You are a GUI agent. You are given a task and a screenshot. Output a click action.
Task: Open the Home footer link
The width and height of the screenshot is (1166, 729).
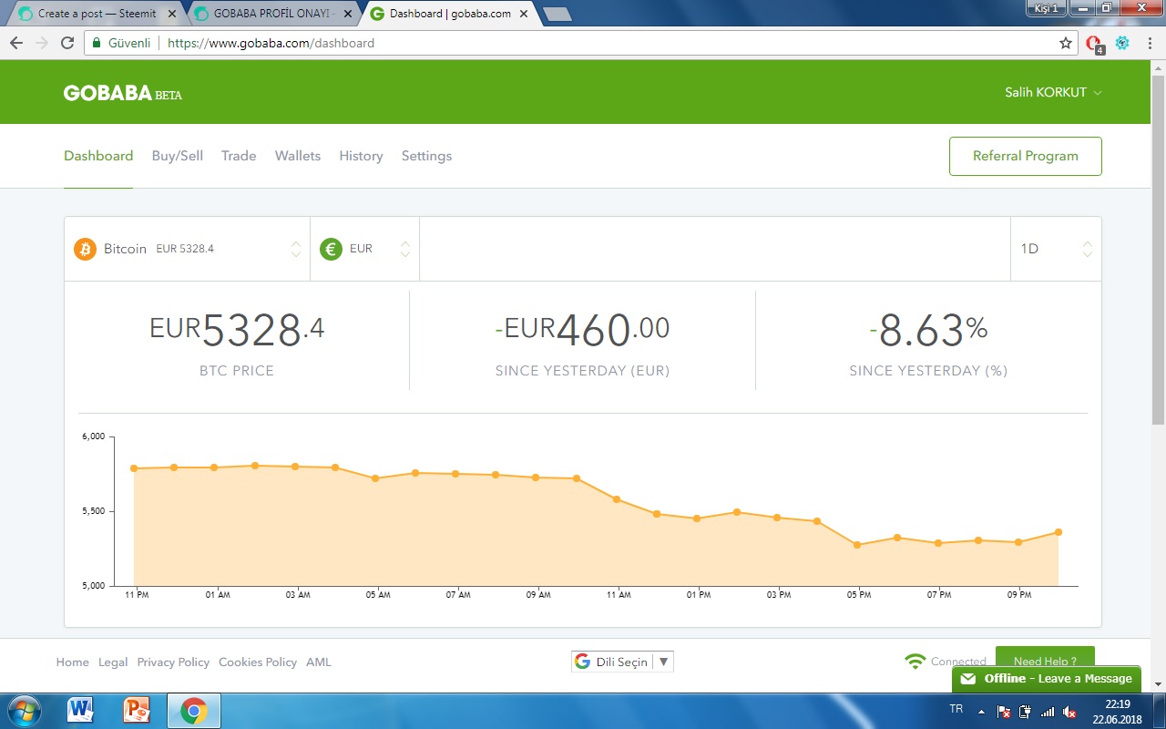point(73,662)
